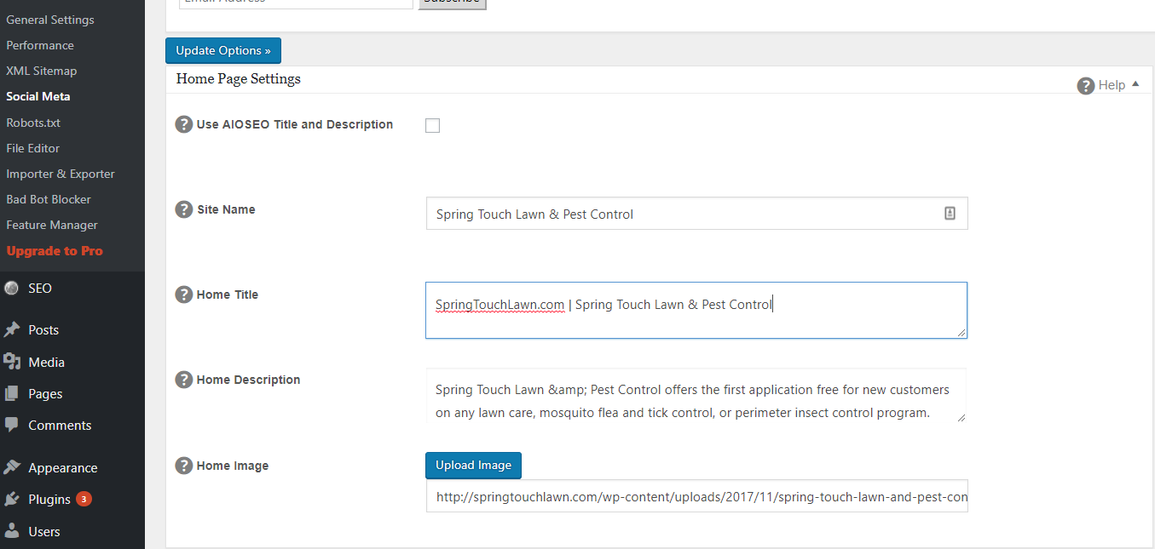Click into the Site Name text field
The width and height of the screenshot is (1155, 549).
point(696,214)
